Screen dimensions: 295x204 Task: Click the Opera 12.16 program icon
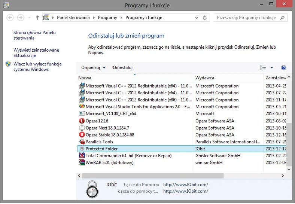coord(82,121)
